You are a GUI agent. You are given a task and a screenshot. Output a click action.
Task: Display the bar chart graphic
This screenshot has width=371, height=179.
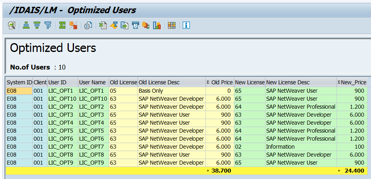pos(157,25)
